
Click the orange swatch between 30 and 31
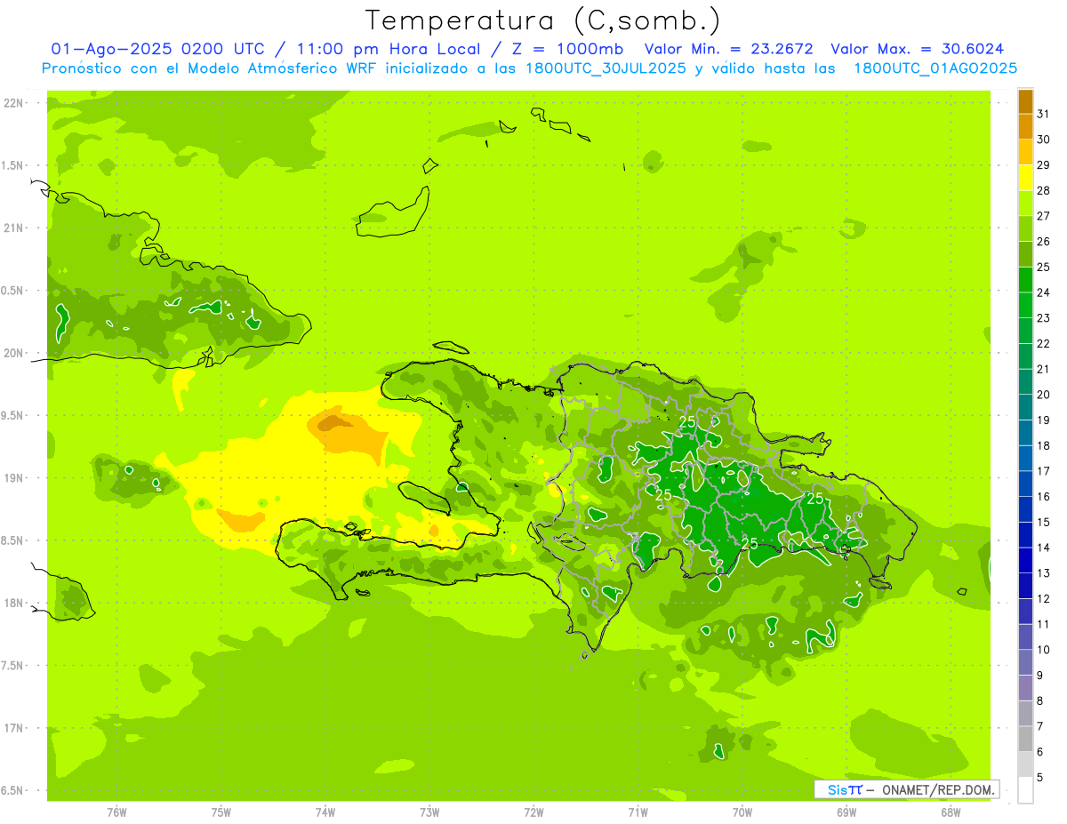(1025, 126)
